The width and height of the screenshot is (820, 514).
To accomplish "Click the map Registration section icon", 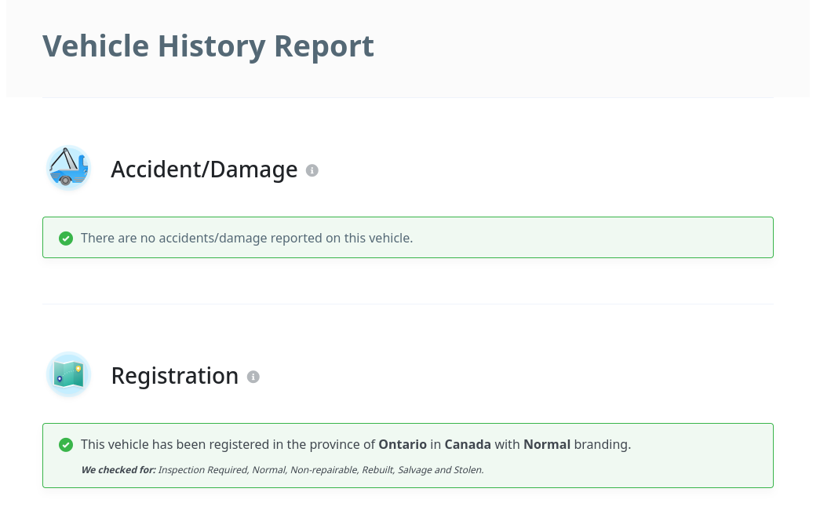I will (68, 375).
